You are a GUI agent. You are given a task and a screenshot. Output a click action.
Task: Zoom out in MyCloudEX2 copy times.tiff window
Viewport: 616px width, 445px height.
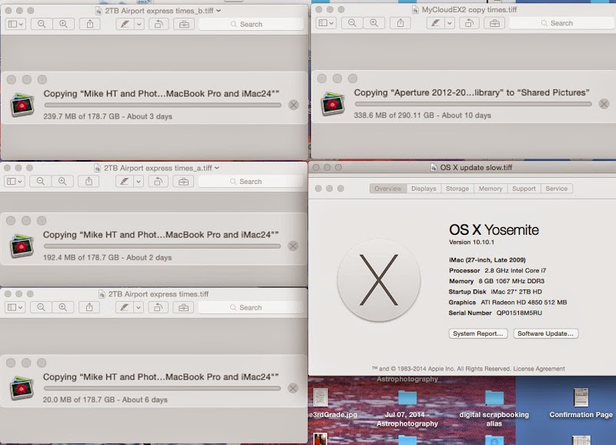[352, 23]
